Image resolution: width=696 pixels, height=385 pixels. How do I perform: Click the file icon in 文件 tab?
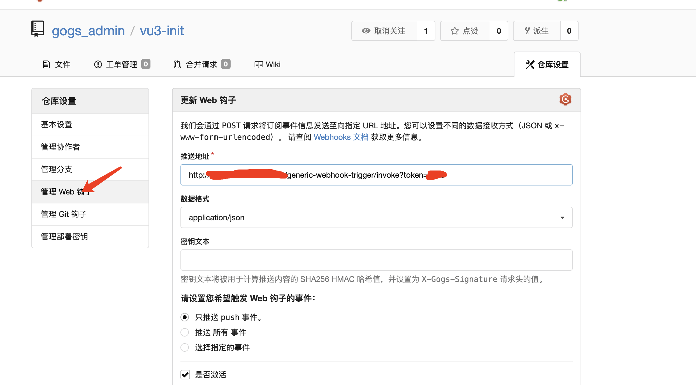click(x=46, y=64)
